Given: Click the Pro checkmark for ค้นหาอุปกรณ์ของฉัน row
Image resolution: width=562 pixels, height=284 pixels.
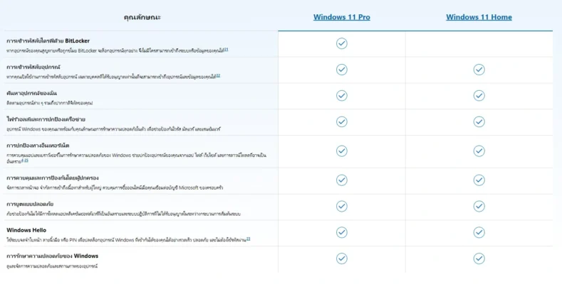Looking at the screenshot, I should [341, 96].
